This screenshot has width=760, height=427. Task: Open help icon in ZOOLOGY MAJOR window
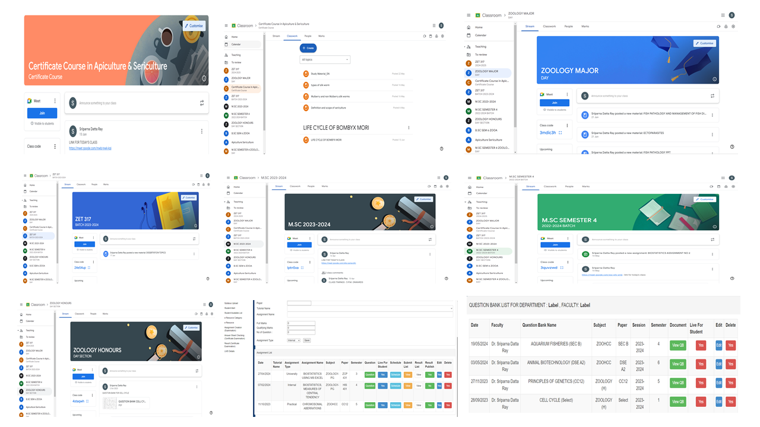coord(732,146)
